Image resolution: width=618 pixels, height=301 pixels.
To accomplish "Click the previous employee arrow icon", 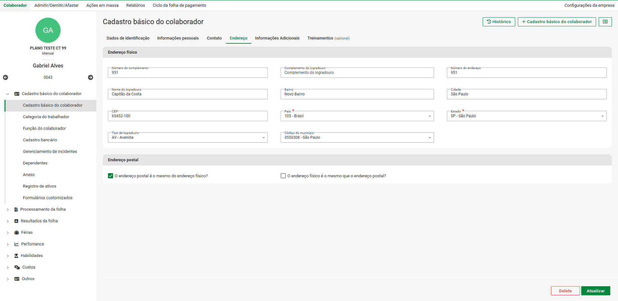I will (5, 77).
